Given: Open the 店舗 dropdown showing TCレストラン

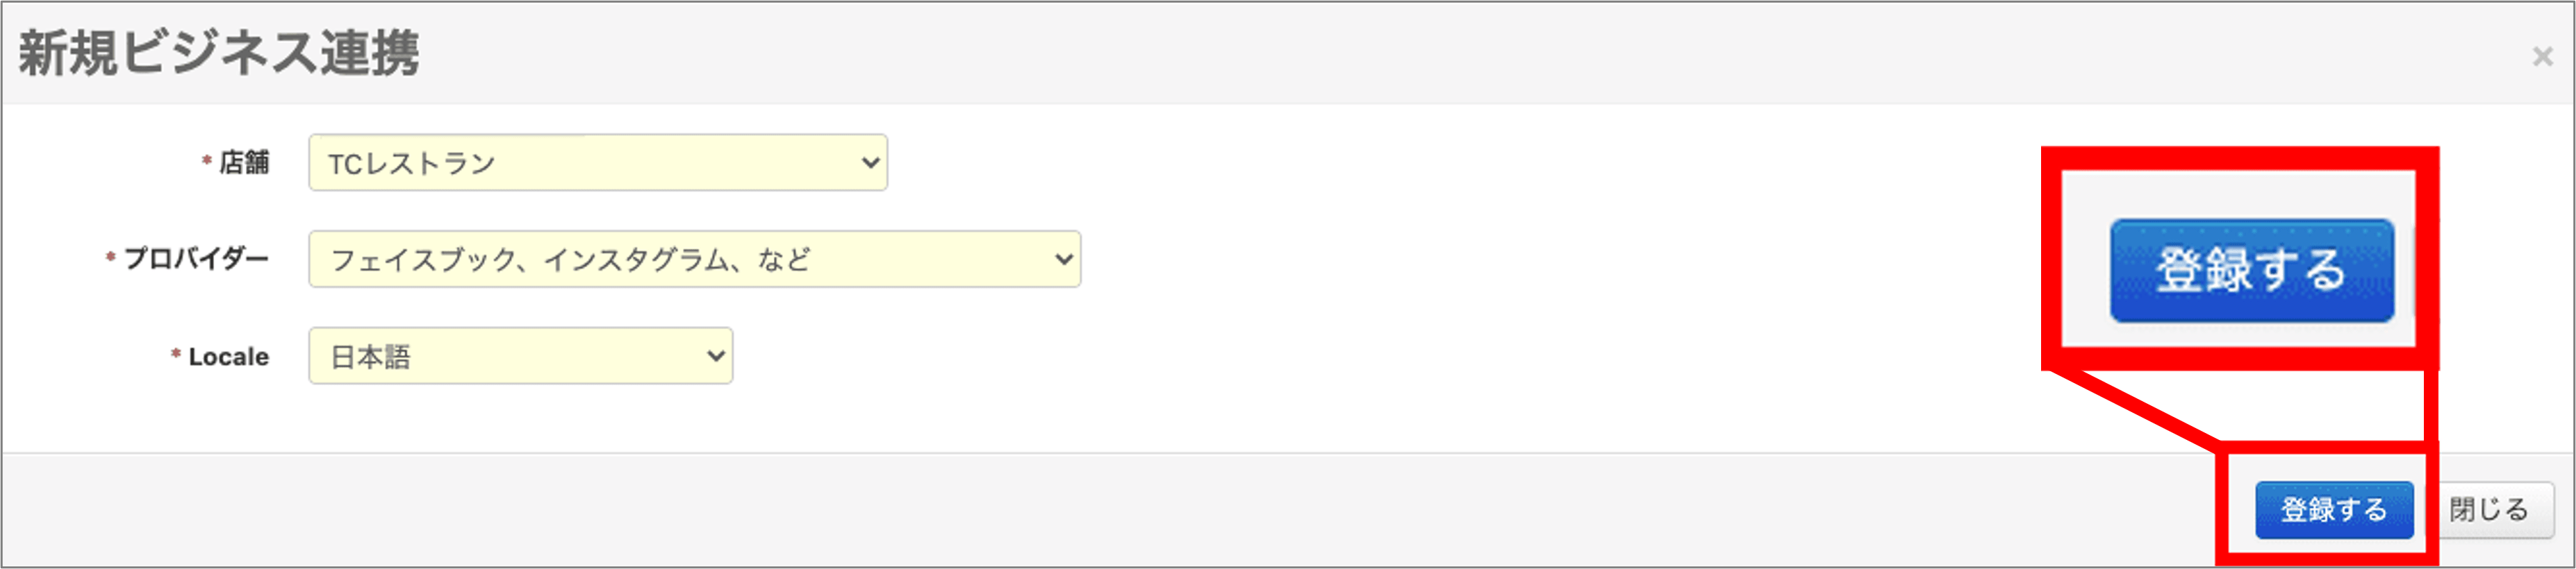Looking at the screenshot, I should (597, 162).
